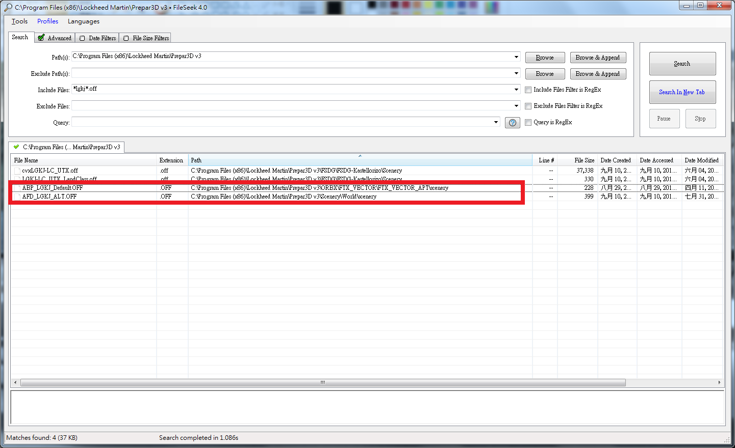Click the green check icon on results tab
The width and height of the screenshot is (735, 448).
(x=16, y=147)
